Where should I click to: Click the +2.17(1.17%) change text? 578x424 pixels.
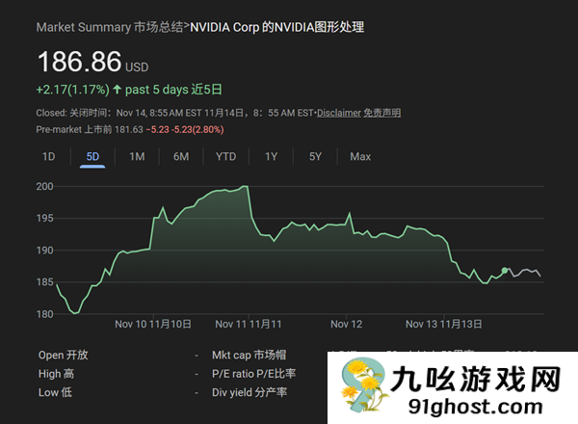(72, 90)
